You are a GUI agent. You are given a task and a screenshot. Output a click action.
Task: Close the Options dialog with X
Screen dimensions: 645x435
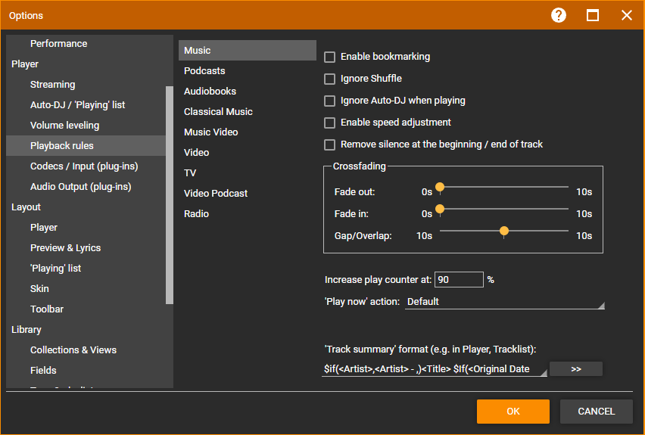tap(627, 16)
